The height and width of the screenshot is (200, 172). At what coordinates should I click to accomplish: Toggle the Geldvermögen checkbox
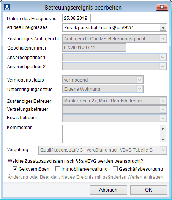click(x=15, y=169)
